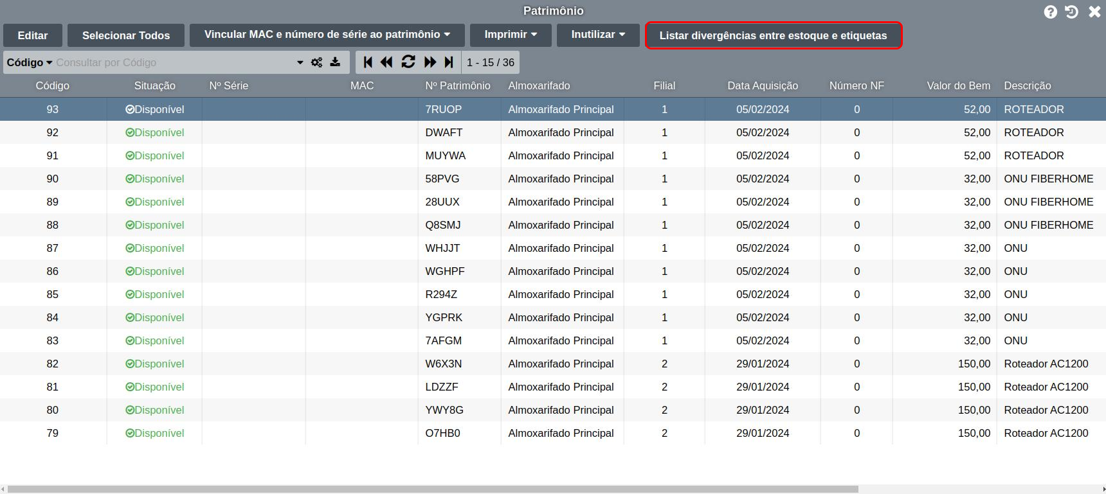
Task: Open the Inutilizar dropdown menu
Action: click(x=598, y=35)
